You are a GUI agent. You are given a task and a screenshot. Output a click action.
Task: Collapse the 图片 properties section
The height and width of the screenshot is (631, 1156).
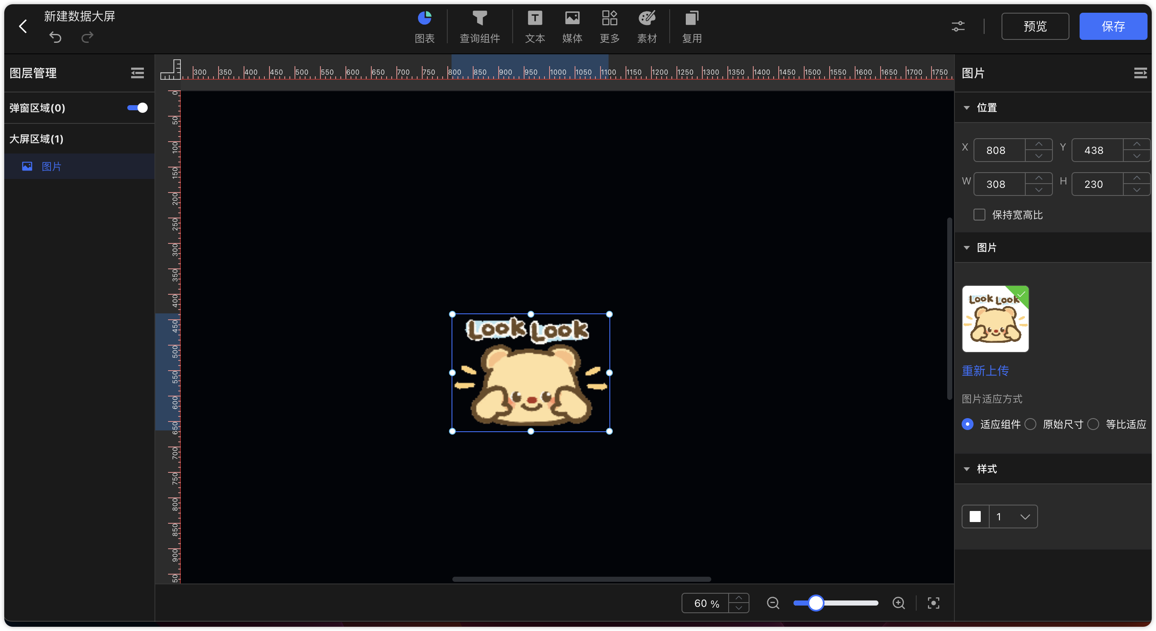coord(967,248)
